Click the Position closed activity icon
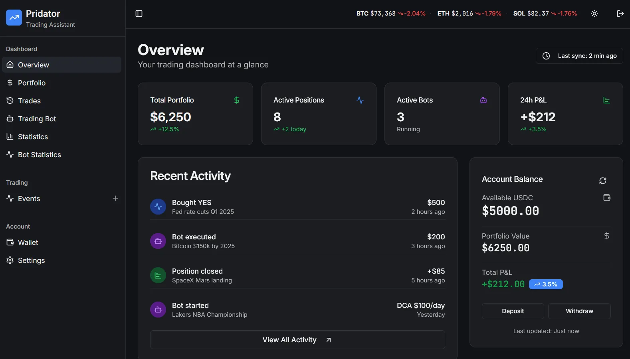The height and width of the screenshot is (359, 630). [x=158, y=275]
